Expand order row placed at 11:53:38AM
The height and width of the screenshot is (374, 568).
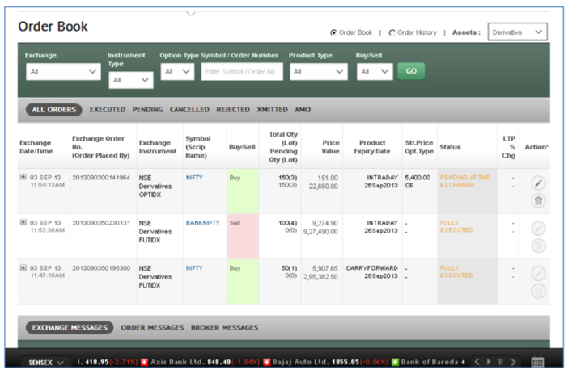pyautogui.click(x=23, y=222)
